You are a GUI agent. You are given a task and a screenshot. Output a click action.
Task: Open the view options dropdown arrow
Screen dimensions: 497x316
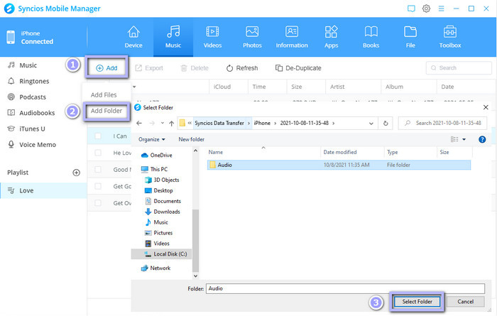464,139
